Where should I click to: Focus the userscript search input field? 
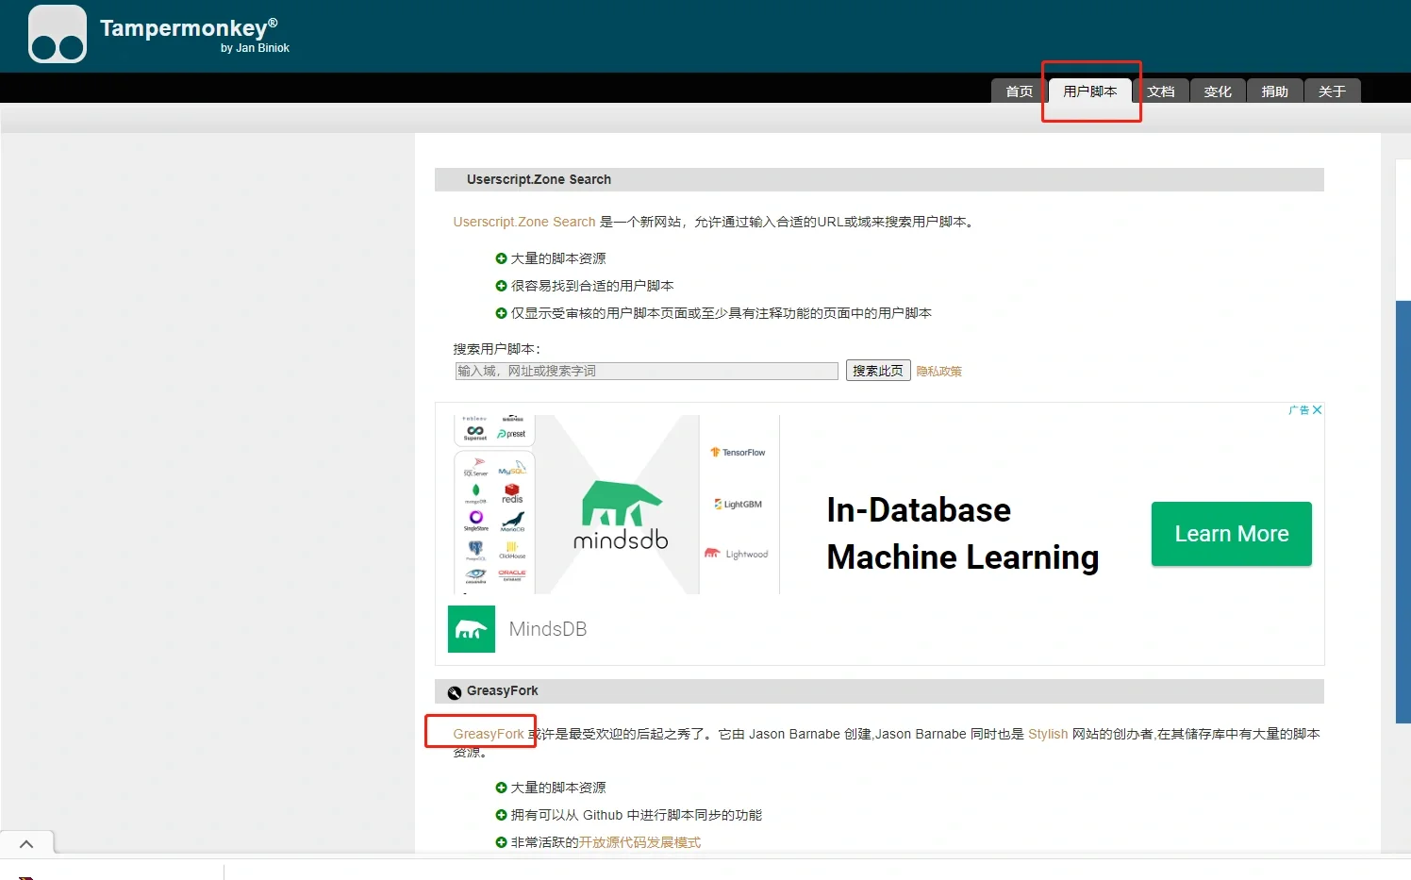[x=646, y=371]
